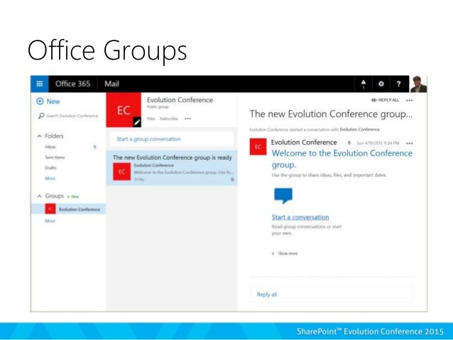Open the user profile photo

pos(418,84)
